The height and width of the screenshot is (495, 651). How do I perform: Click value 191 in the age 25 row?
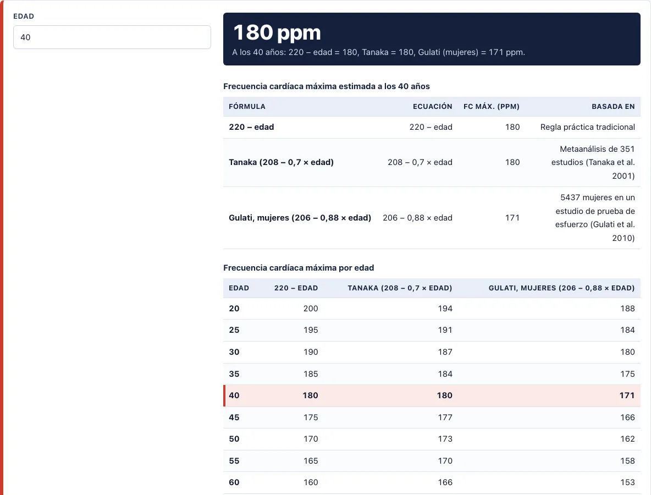click(x=445, y=330)
